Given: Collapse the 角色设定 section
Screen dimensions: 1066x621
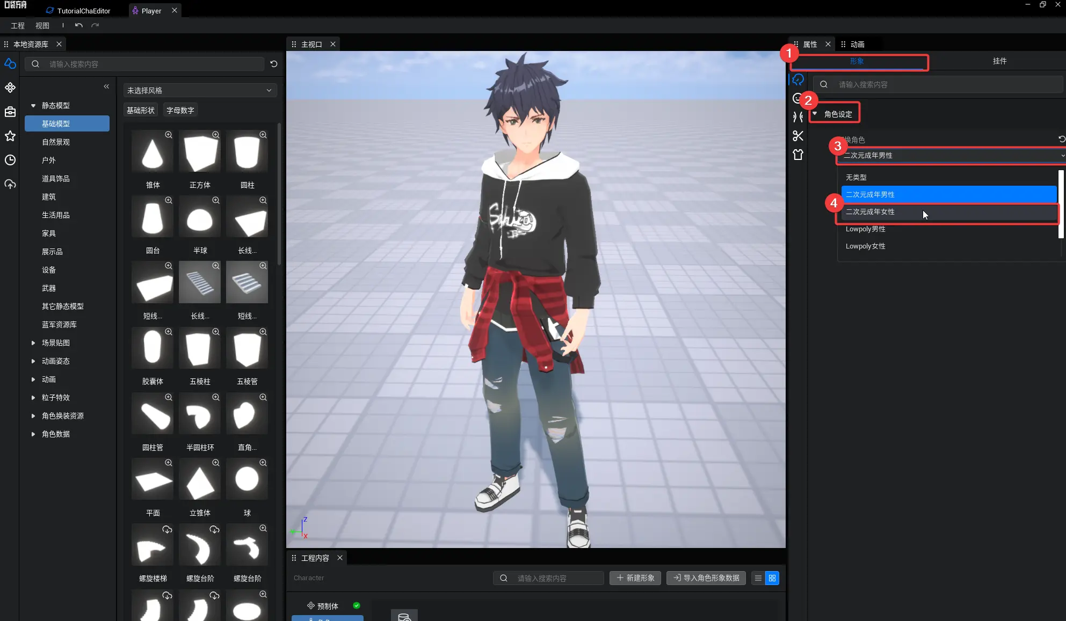Looking at the screenshot, I should [x=815, y=114].
